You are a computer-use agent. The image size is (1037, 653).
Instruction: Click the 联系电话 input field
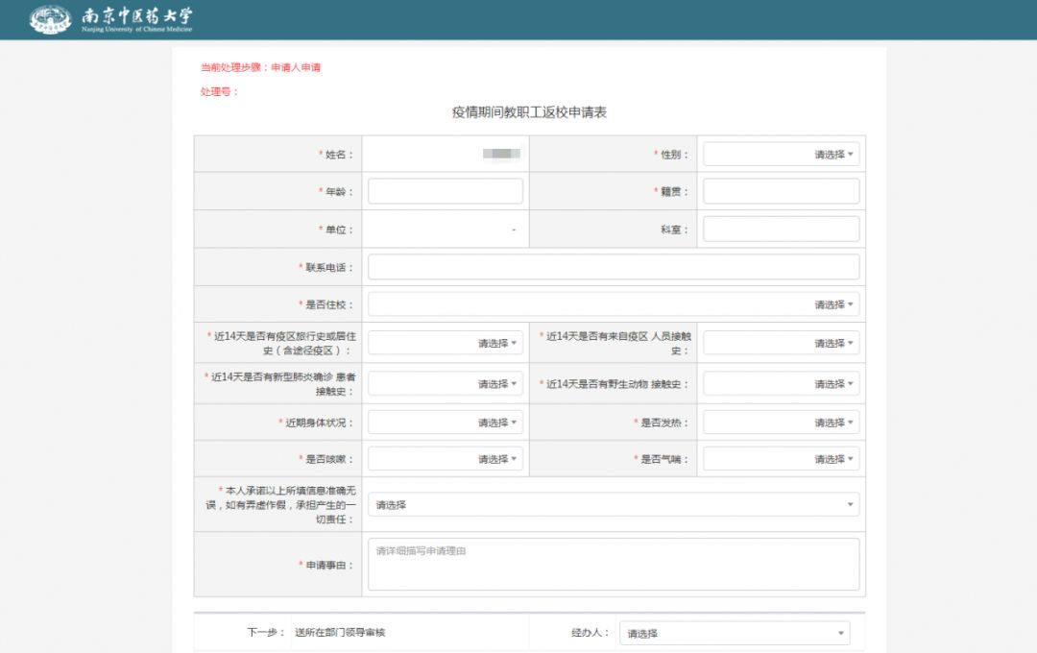(613, 267)
